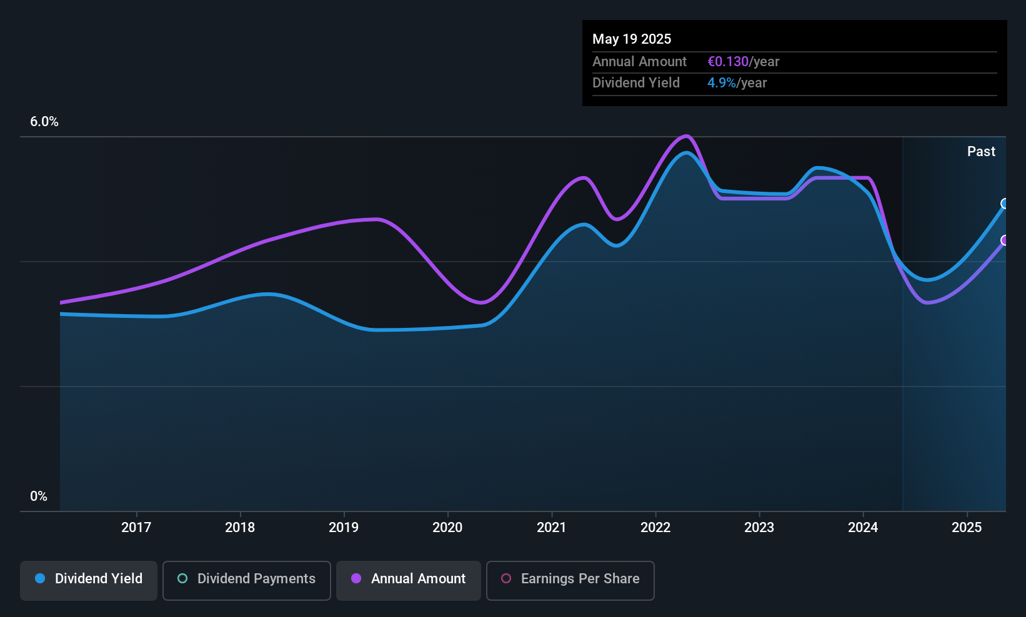Choose the 2024 x-axis year label
Viewport: 1026px width, 617px height.
click(x=863, y=528)
